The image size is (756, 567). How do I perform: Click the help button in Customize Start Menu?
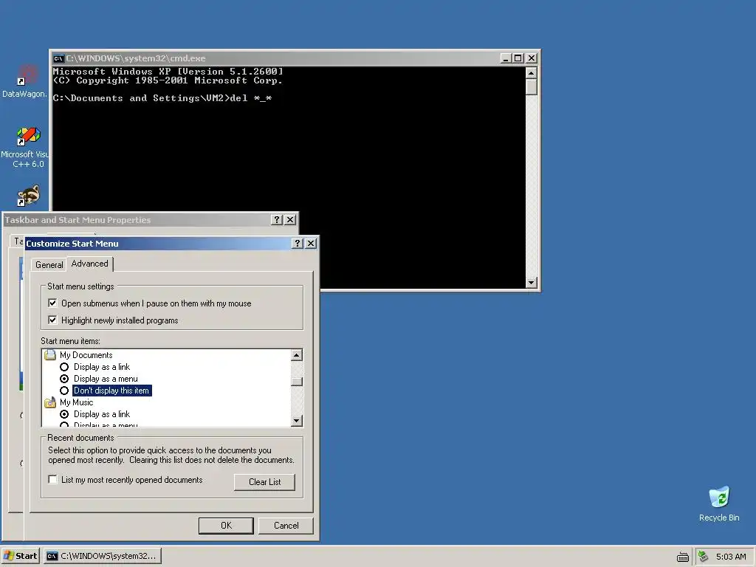pos(298,244)
